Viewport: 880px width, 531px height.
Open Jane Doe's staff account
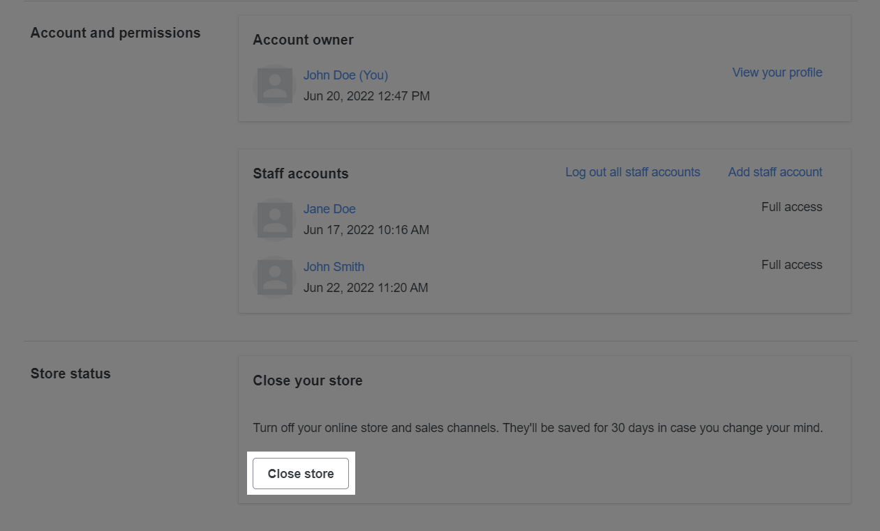click(x=329, y=209)
